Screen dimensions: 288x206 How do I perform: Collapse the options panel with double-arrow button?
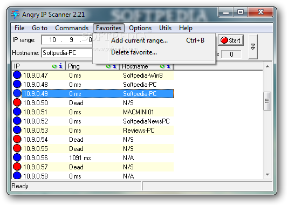coord(253,47)
